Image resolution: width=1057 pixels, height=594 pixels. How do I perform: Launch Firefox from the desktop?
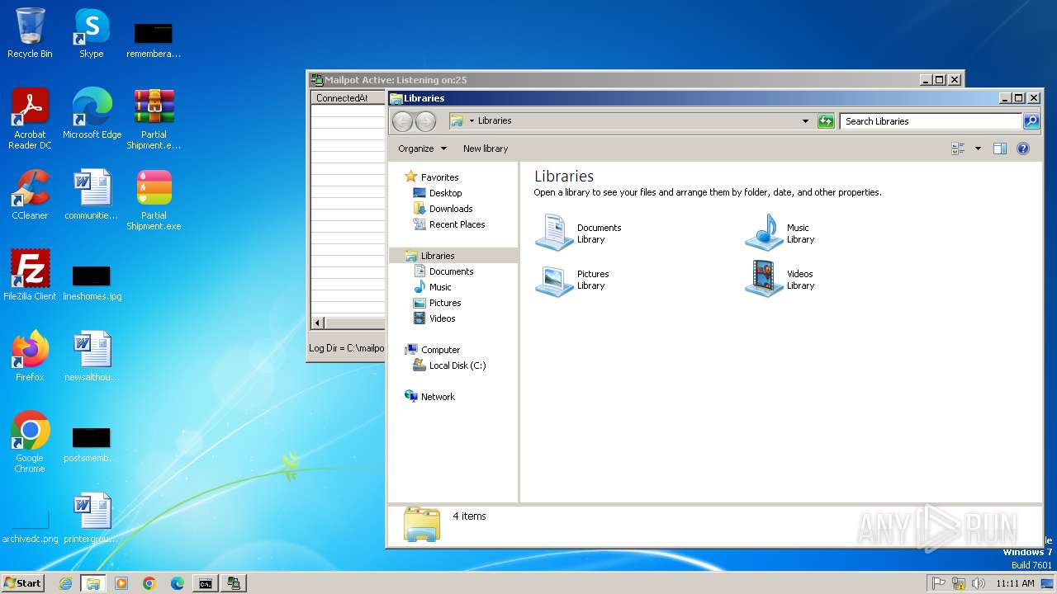30,356
